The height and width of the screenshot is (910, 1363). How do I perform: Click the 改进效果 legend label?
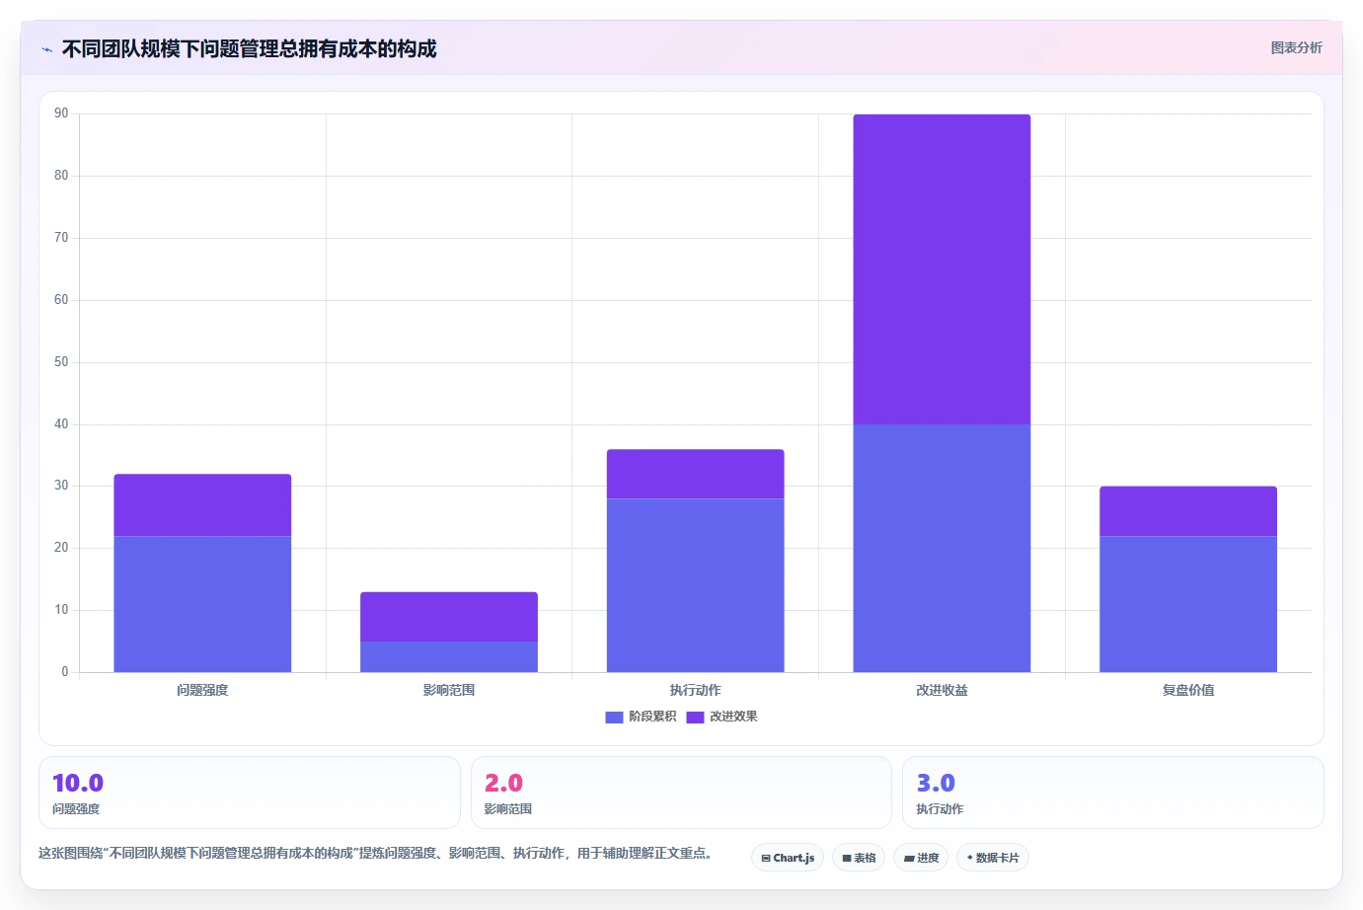(733, 717)
